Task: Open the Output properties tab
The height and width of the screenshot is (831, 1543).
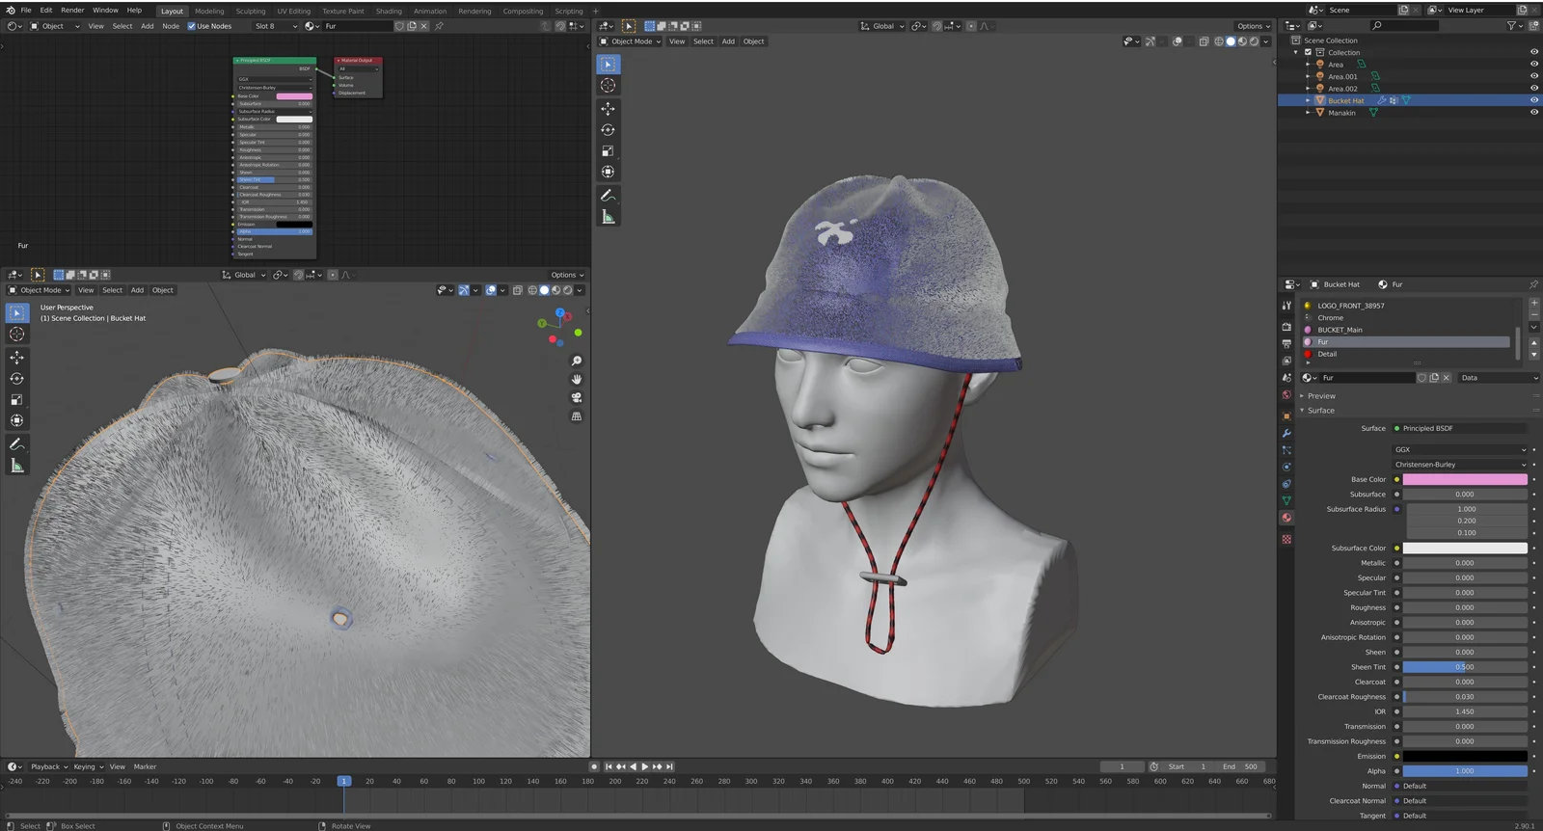Action: click(x=1286, y=344)
